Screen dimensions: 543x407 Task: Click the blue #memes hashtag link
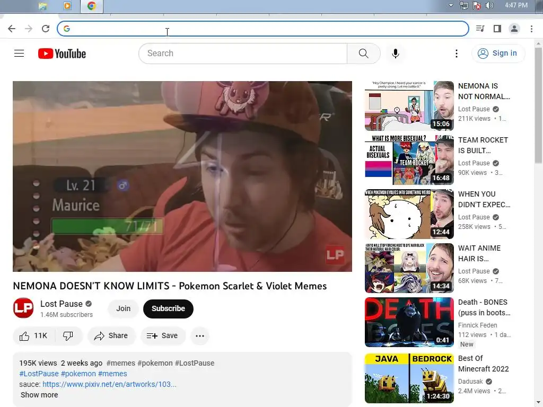(112, 374)
